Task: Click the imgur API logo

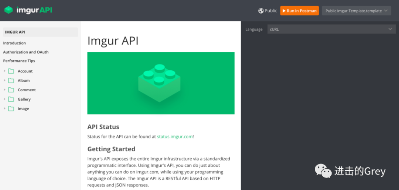Action: click(x=28, y=10)
